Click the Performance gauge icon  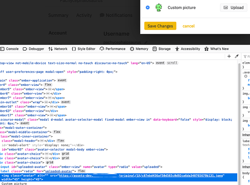pos(102,49)
